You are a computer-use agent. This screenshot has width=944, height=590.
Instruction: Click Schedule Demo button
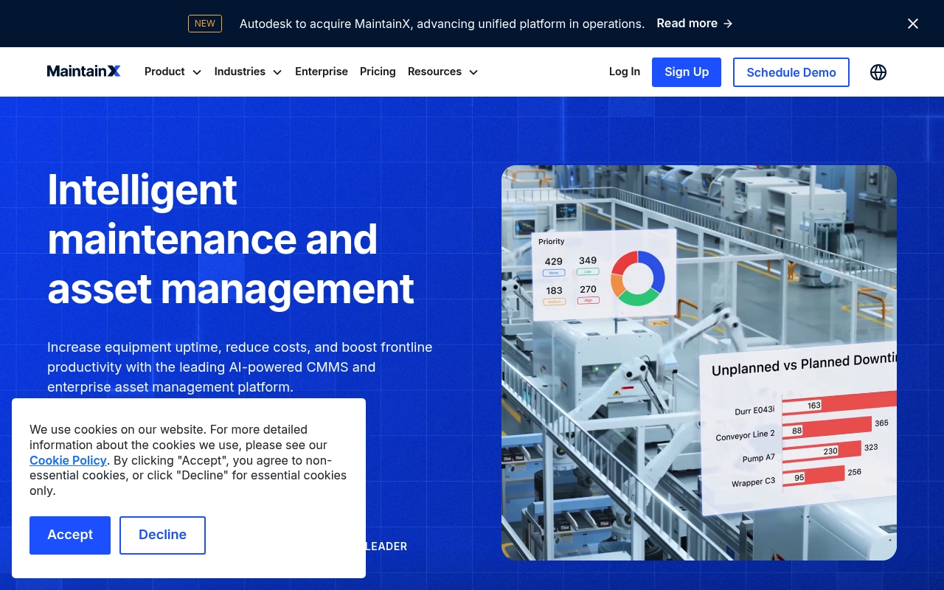791,72
